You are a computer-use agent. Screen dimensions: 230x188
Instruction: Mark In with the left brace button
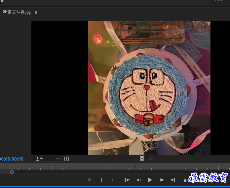pos(101,180)
